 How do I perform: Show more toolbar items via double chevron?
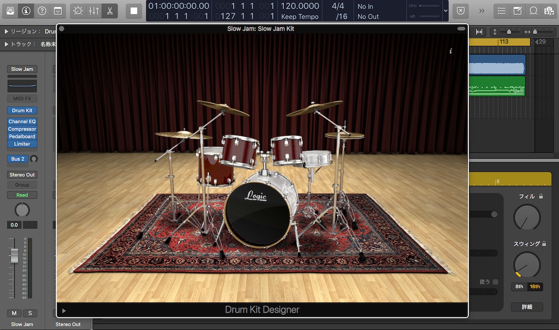pyautogui.click(x=482, y=11)
